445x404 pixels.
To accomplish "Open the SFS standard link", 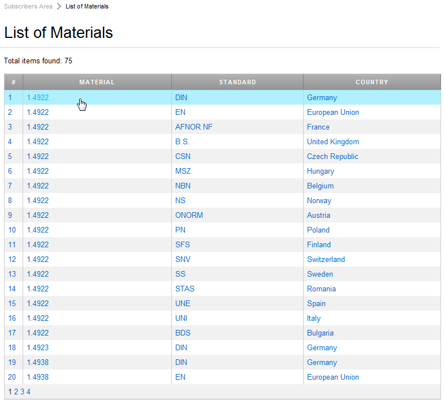I will click(x=183, y=245).
